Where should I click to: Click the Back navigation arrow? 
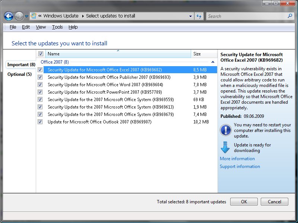coord(9,16)
